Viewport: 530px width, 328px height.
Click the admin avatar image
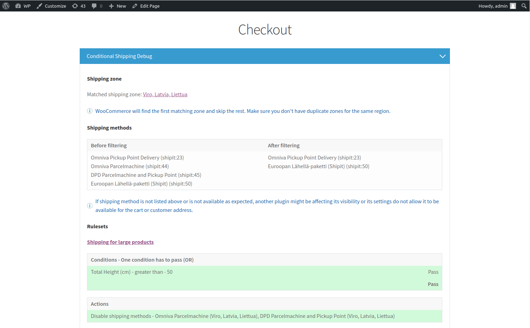coord(513,6)
